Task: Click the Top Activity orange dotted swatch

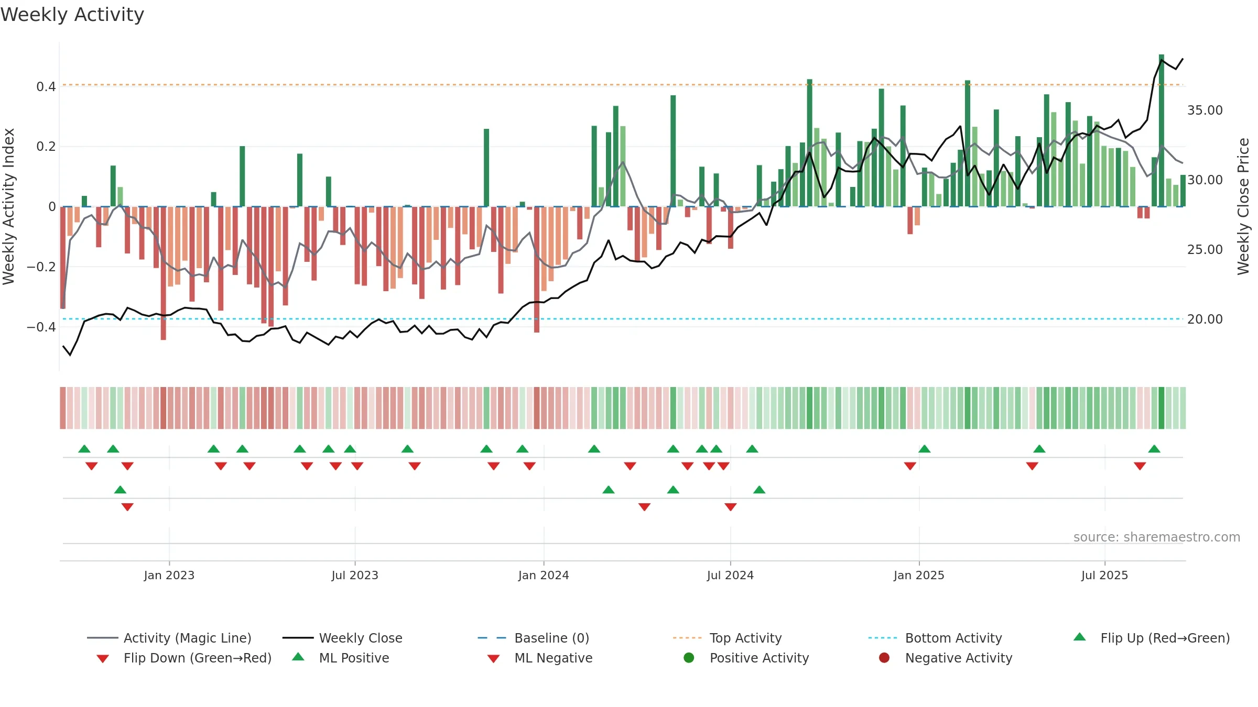Action: click(687, 638)
